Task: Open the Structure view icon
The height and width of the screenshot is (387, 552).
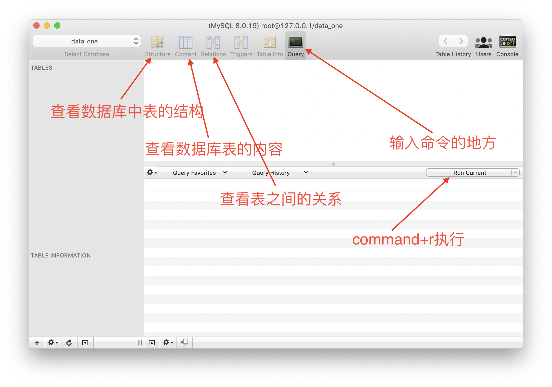Action: pos(158,42)
